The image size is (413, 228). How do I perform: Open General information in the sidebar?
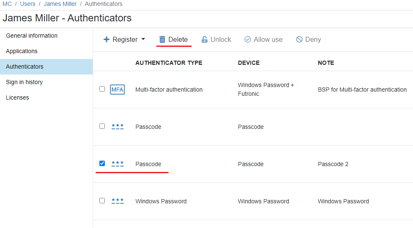click(31, 36)
